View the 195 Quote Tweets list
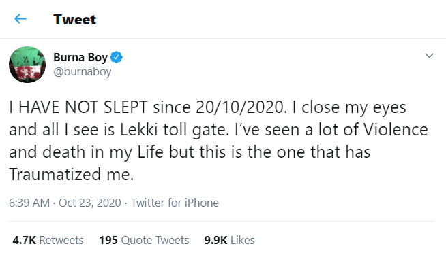The image size is (446, 257). click(144, 240)
